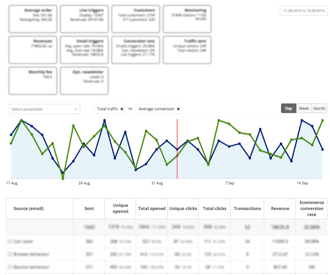Screen dimensions: 330x275
Task: Open the Email triggers summary card
Action: tap(84, 50)
